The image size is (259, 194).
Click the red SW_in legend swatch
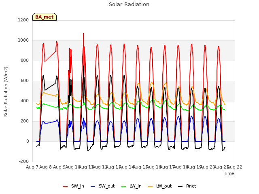tap(66, 187)
